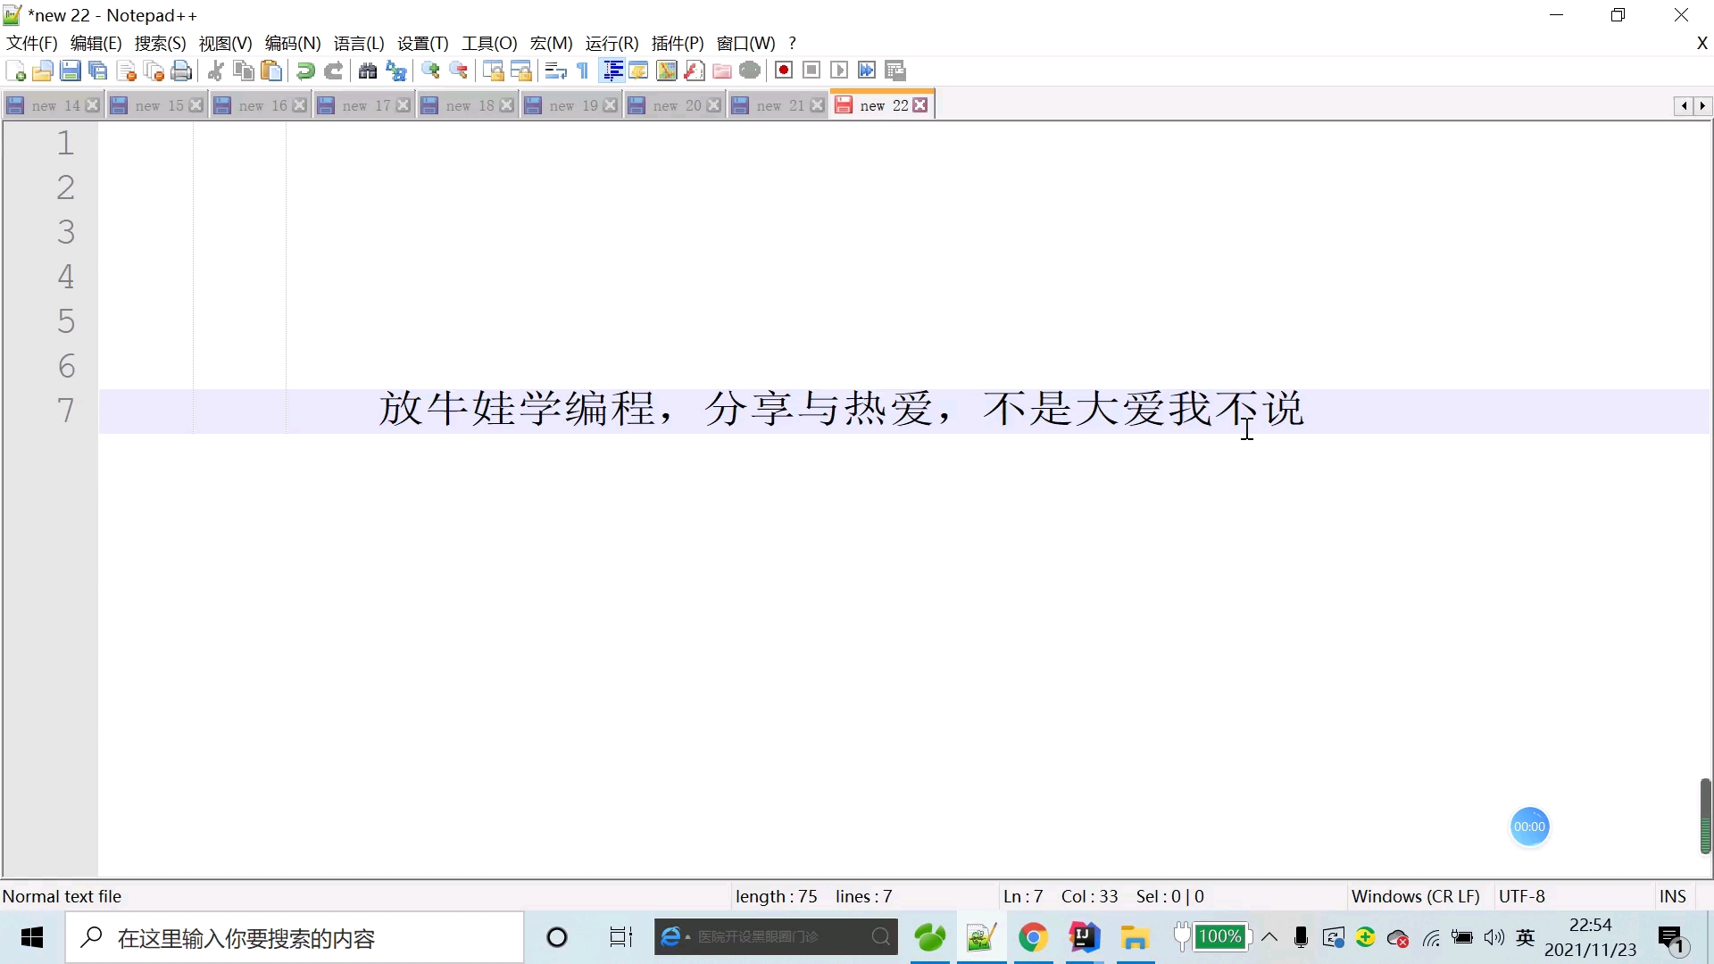Play the recorded macro
This screenshot has height=964, width=1714.
click(x=839, y=71)
